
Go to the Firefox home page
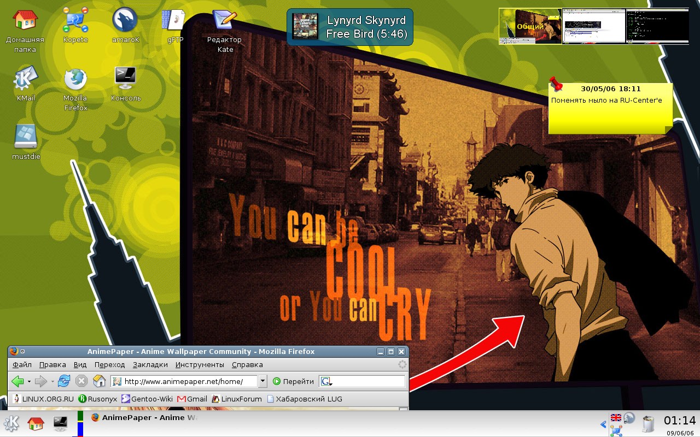coord(99,381)
